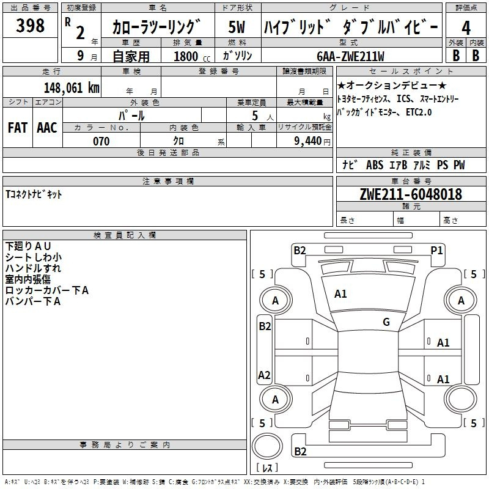Screen dimensions: 489x489
Task: Click the A1 mark on the hood
Action: (340, 294)
